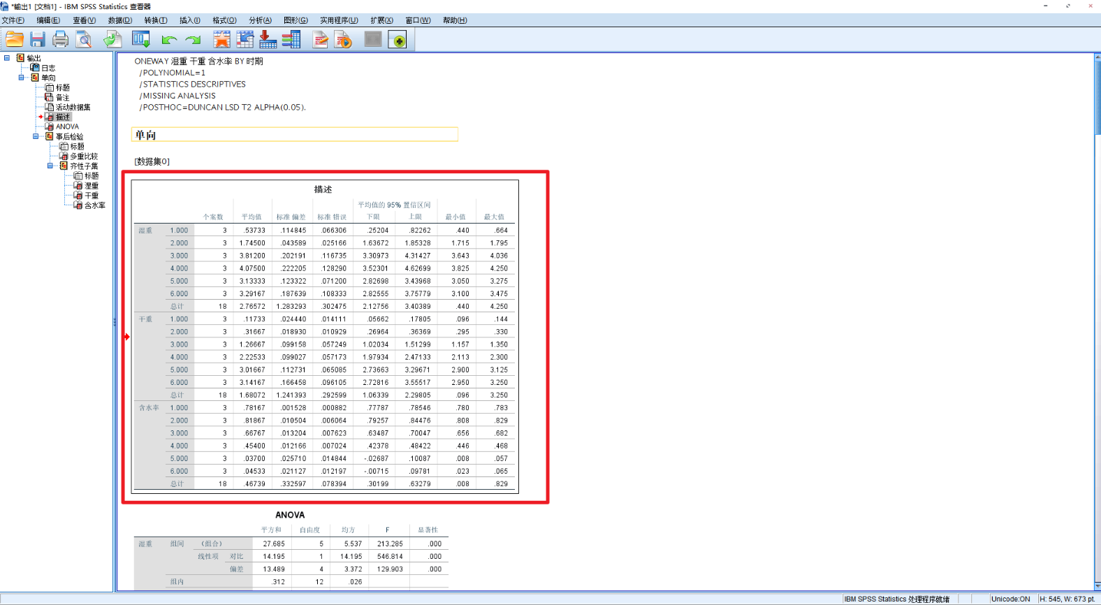Click the Unicode:ON status bar entry
This screenshot has height=605, width=1101.
click(x=1011, y=599)
